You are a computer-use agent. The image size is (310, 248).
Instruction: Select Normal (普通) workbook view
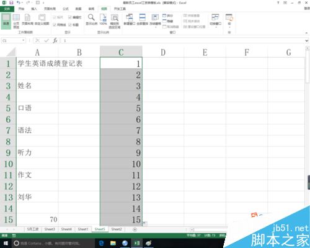pos(6,20)
